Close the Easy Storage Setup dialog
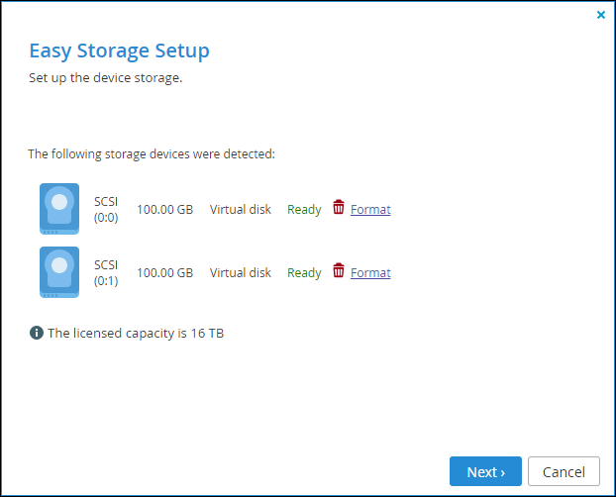Screen dimensions: 616x497 (x=601, y=15)
